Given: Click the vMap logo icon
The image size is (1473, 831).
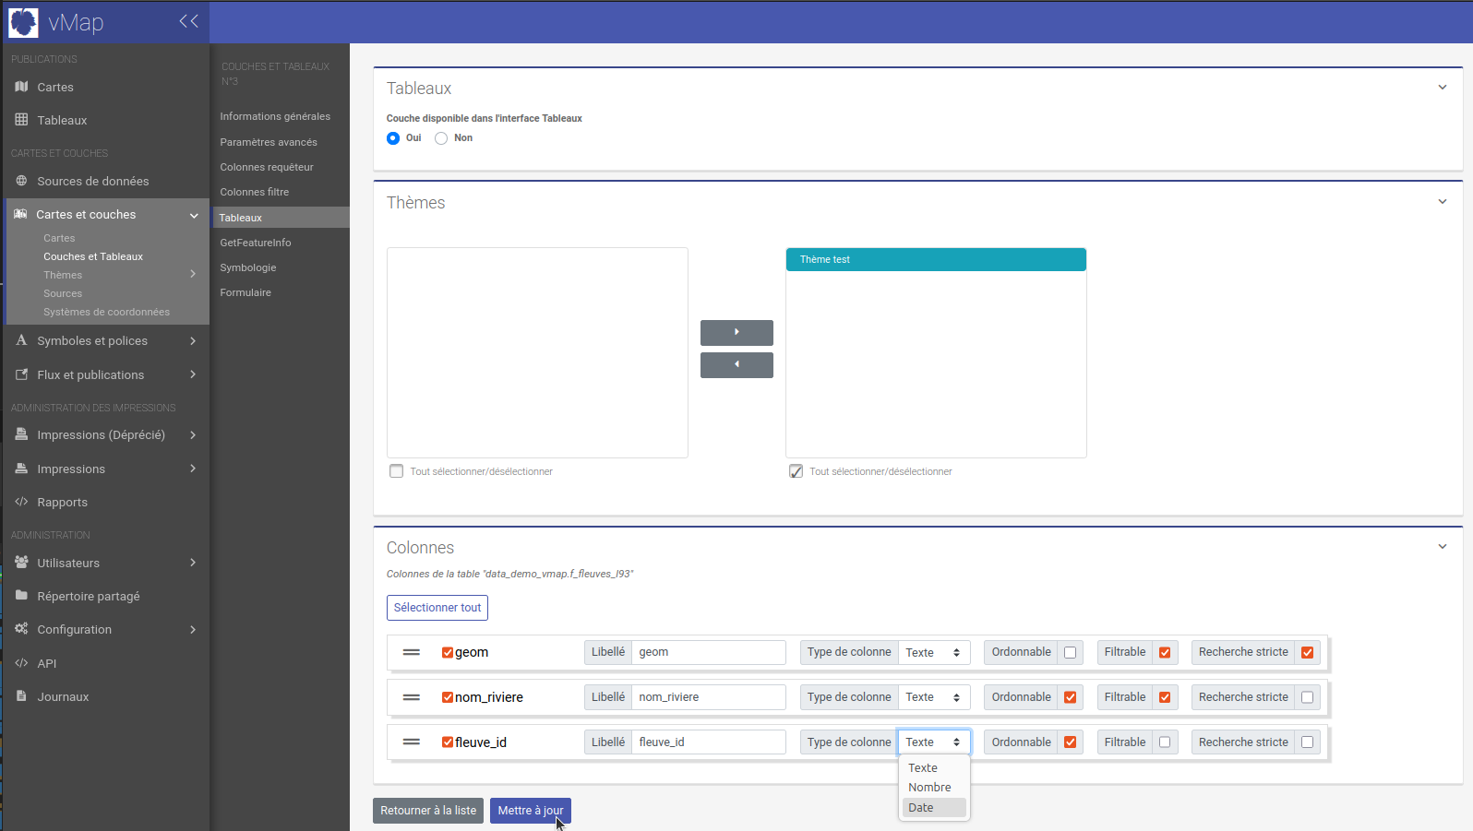Looking at the screenshot, I should (x=23, y=22).
